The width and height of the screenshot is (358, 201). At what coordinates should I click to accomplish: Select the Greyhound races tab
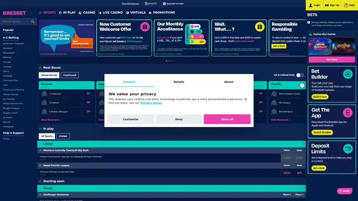tap(70, 75)
